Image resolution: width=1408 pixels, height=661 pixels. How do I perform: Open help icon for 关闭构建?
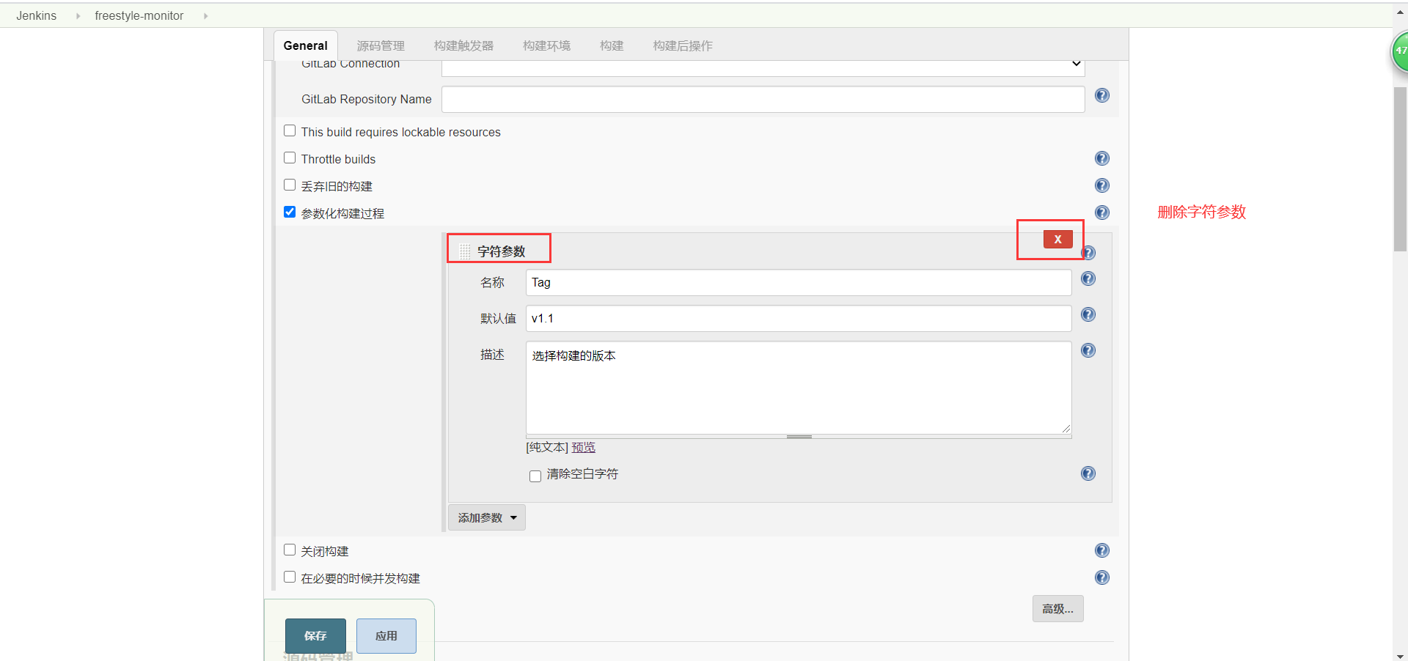point(1101,550)
